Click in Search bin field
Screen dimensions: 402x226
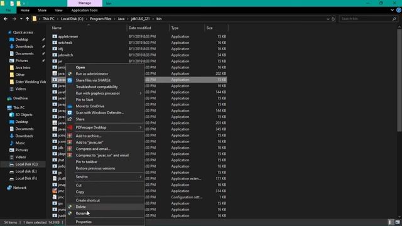pos(366,19)
